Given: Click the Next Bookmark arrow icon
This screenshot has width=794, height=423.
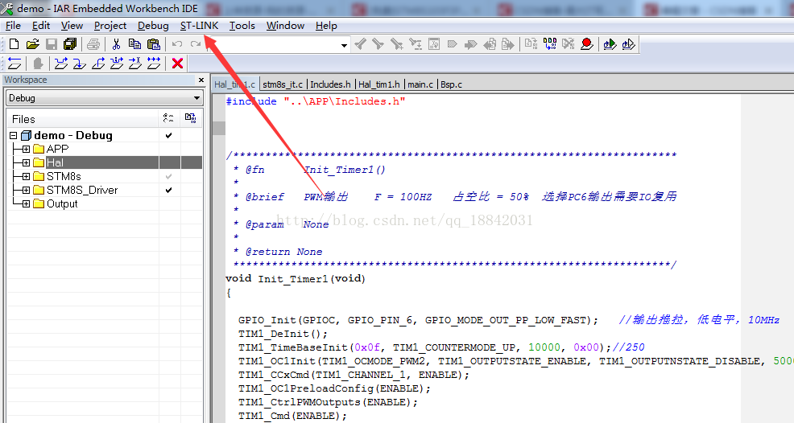Looking at the screenshot, I should (470, 44).
